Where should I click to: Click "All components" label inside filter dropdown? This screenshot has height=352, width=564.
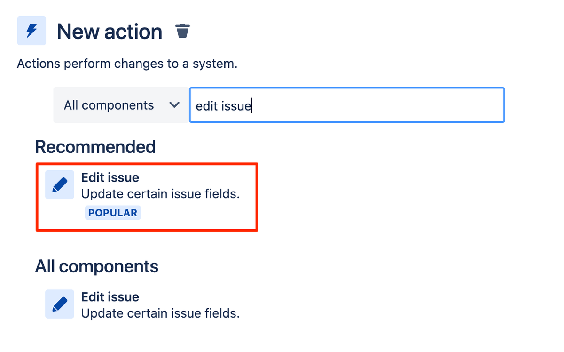[x=109, y=105]
